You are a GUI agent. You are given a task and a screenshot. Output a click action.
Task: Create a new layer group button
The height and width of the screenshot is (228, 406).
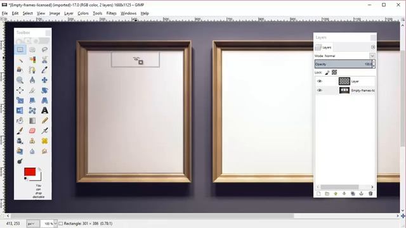click(x=327, y=194)
